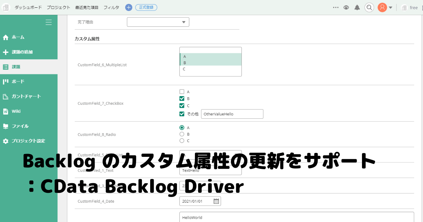423x222 pixels.
Task: Click the 2021/01/01 date field
Action: [x=200, y=201]
